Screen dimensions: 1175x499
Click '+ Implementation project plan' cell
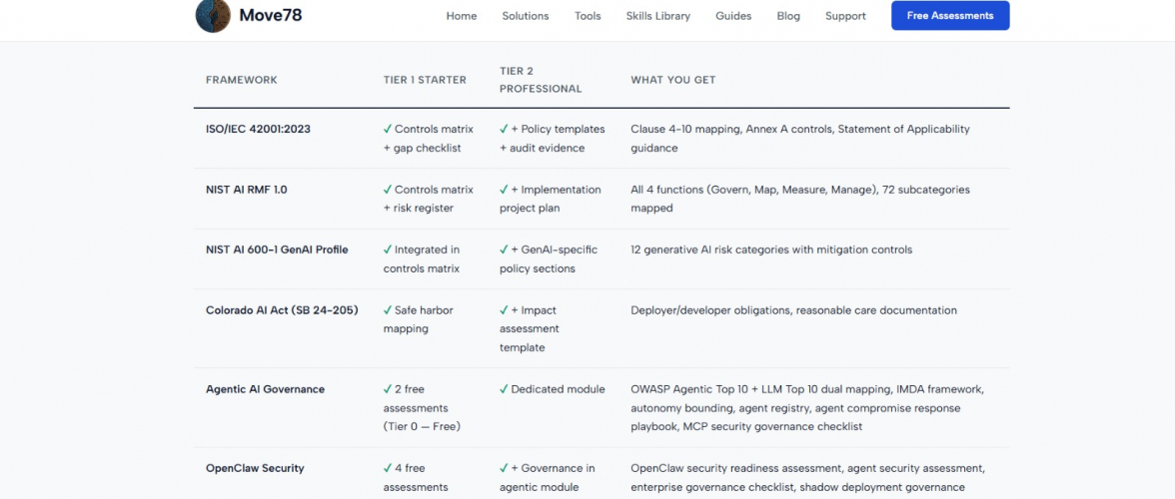tap(551, 199)
